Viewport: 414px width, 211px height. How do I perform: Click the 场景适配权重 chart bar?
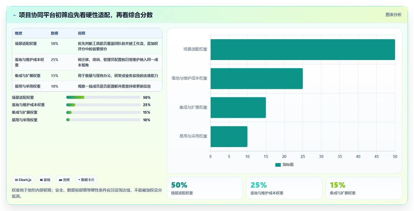(x=303, y=49)
